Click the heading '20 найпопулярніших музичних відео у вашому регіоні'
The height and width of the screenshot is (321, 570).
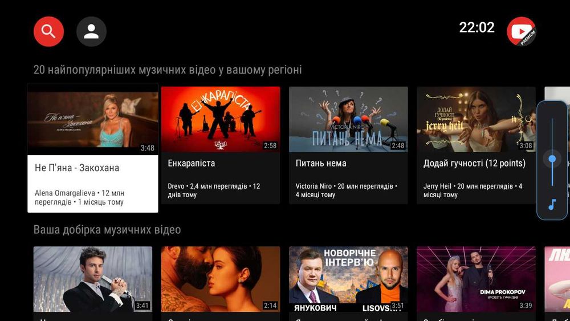click(168, 70)
